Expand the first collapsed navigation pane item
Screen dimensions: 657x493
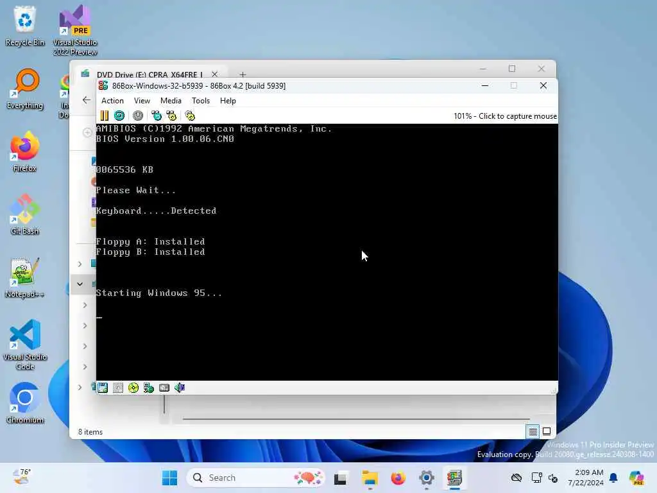[80, 264]
